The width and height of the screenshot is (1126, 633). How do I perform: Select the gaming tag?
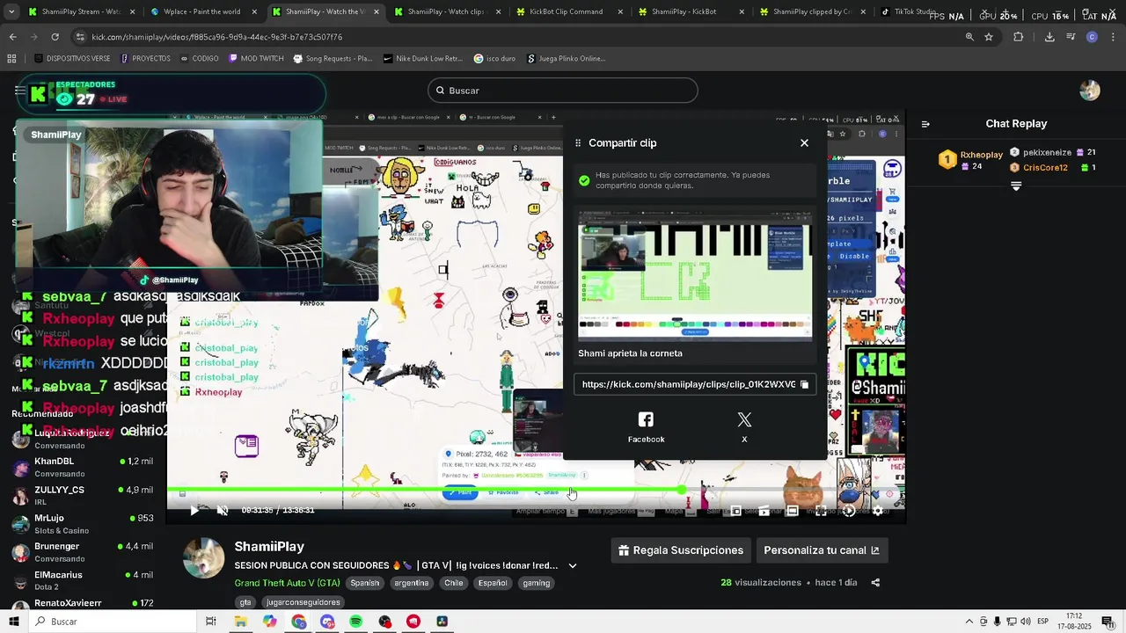click(x=536, y=583)
